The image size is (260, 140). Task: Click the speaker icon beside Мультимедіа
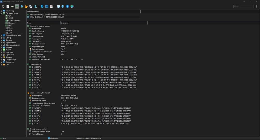(4, 43)
